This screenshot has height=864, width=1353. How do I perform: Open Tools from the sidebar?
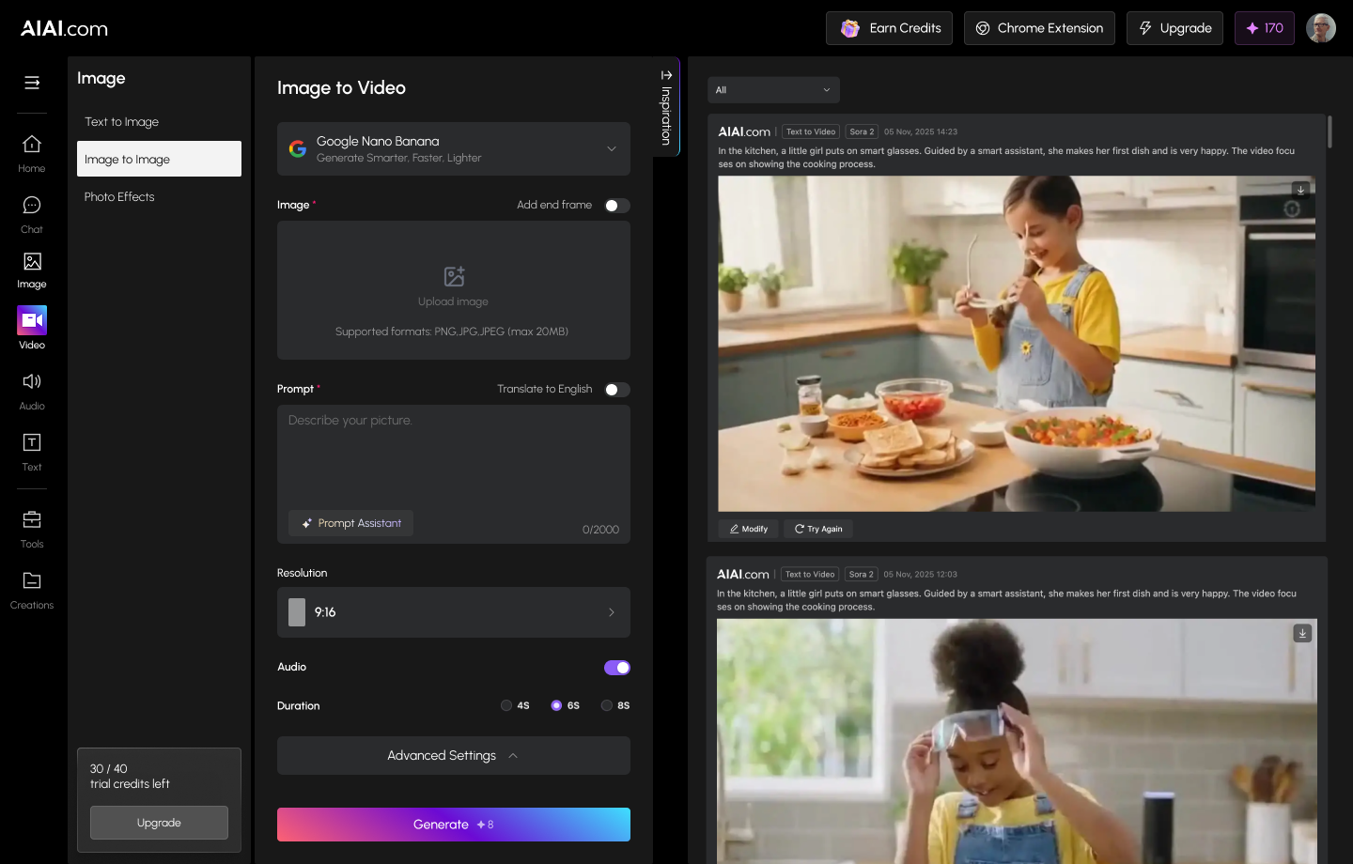32,530
